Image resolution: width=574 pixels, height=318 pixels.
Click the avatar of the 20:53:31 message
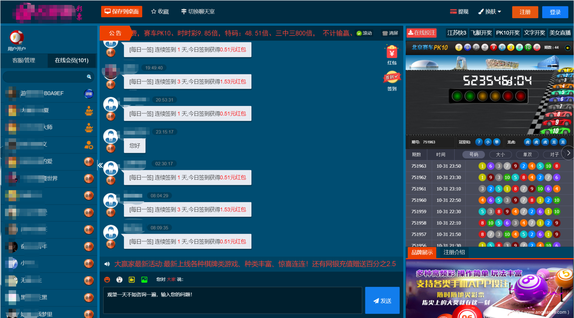(110, 104)
